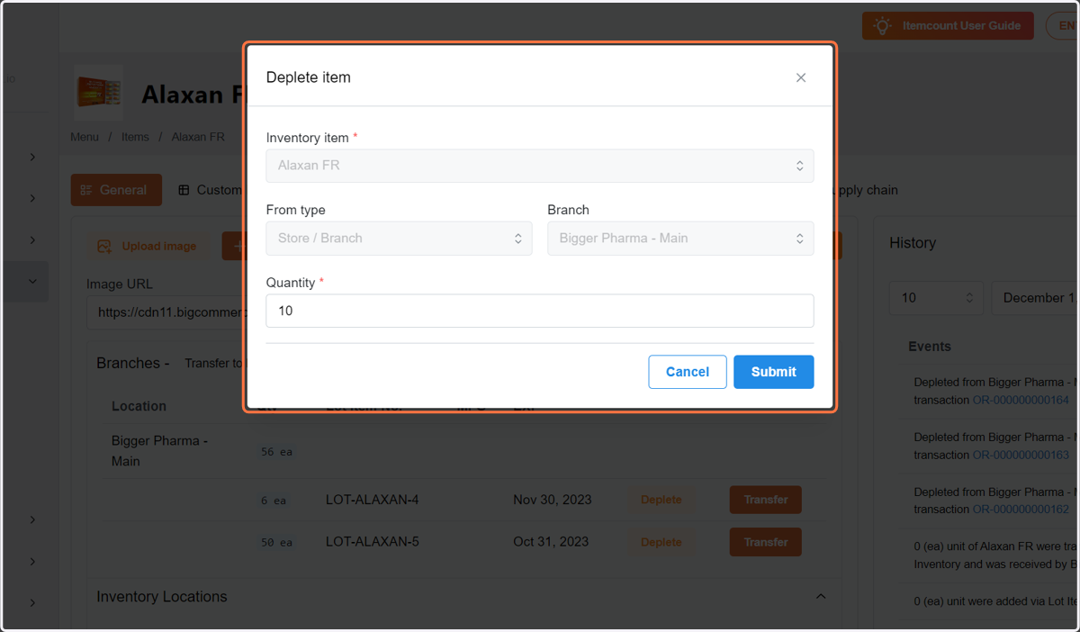The height and width of the screenshot is (632, 1080).
Task: Collapse the highlighted sidebar menu chevron
Action: click(32, 282)
